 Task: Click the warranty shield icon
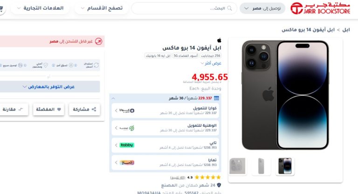219,185
